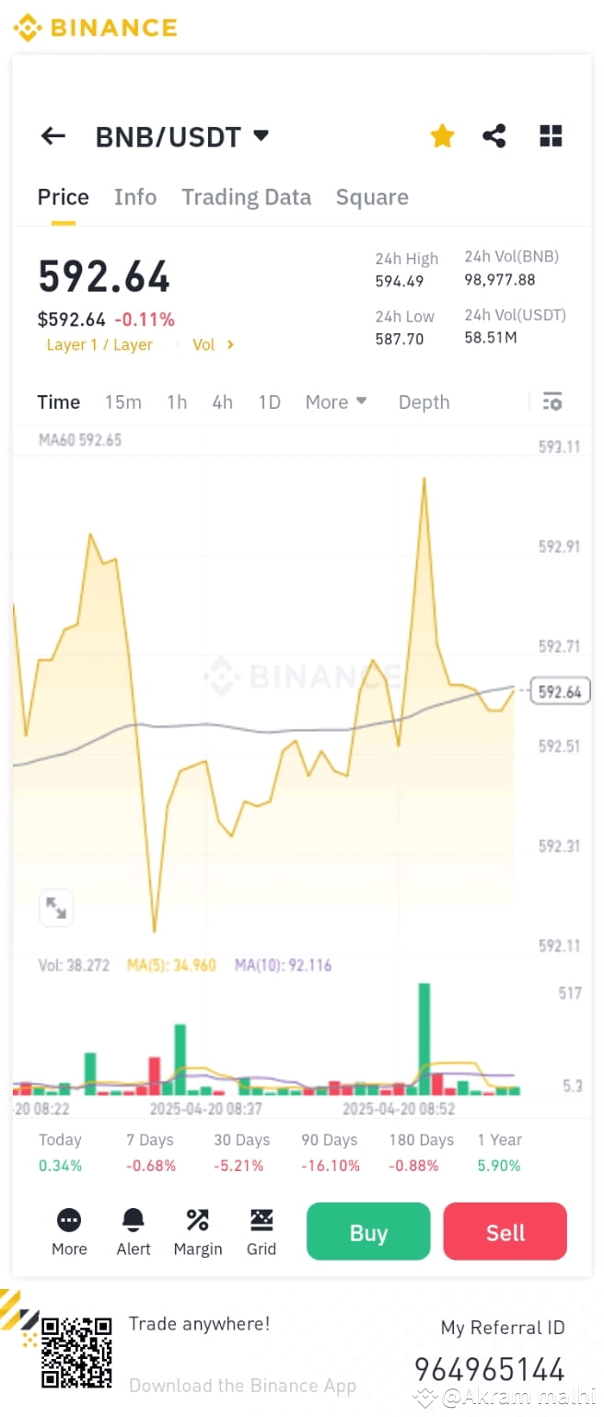
Task: Share the BNB/USDT chart
Action: click(x=494, y=136)
